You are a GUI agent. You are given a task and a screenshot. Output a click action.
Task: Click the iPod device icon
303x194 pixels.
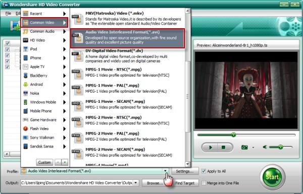coord(26,49)
